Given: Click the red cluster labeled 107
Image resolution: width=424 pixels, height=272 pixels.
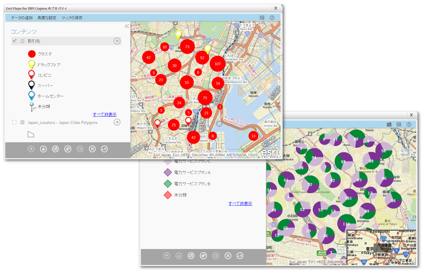Looking at the screenshot, I should [x=218, y=64].
